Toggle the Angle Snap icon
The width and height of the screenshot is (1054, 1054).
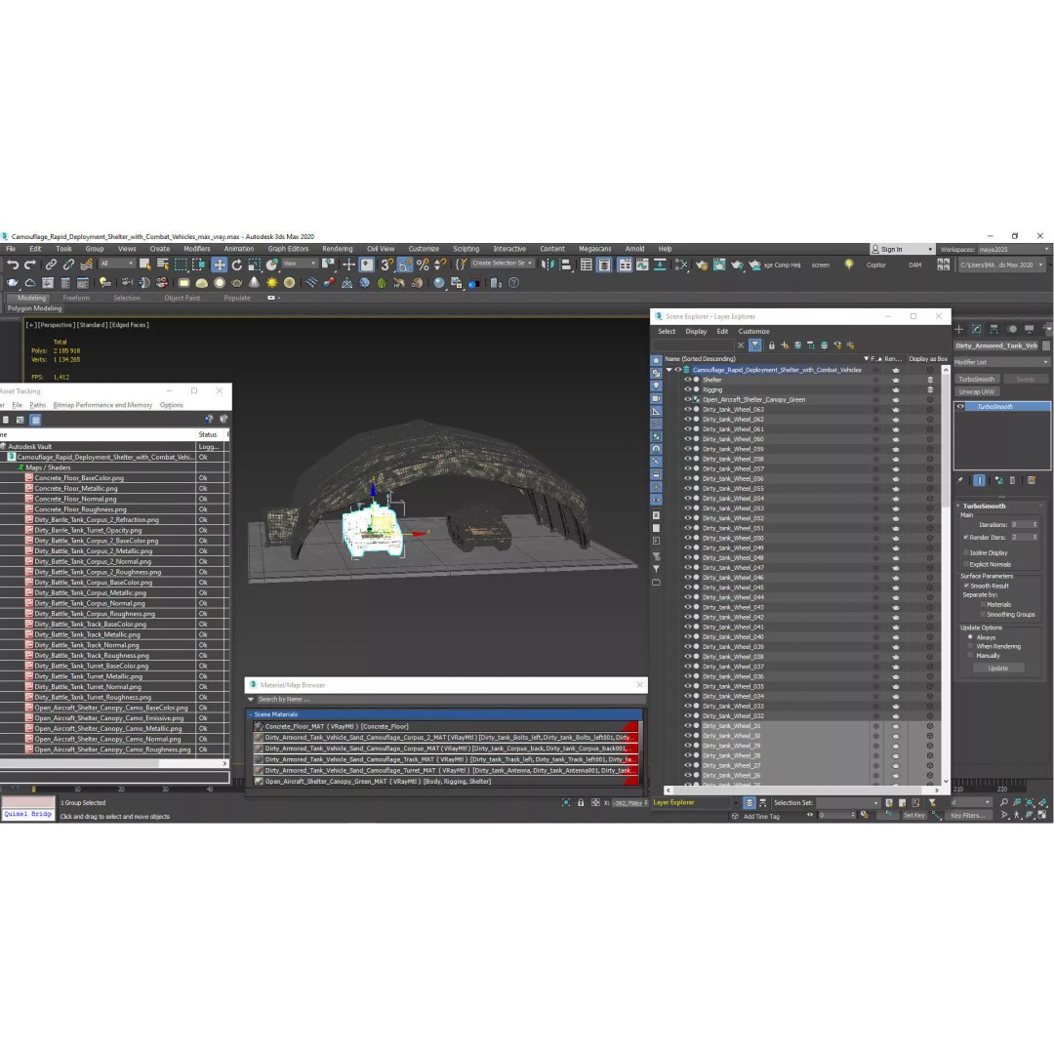click(405, 264)
